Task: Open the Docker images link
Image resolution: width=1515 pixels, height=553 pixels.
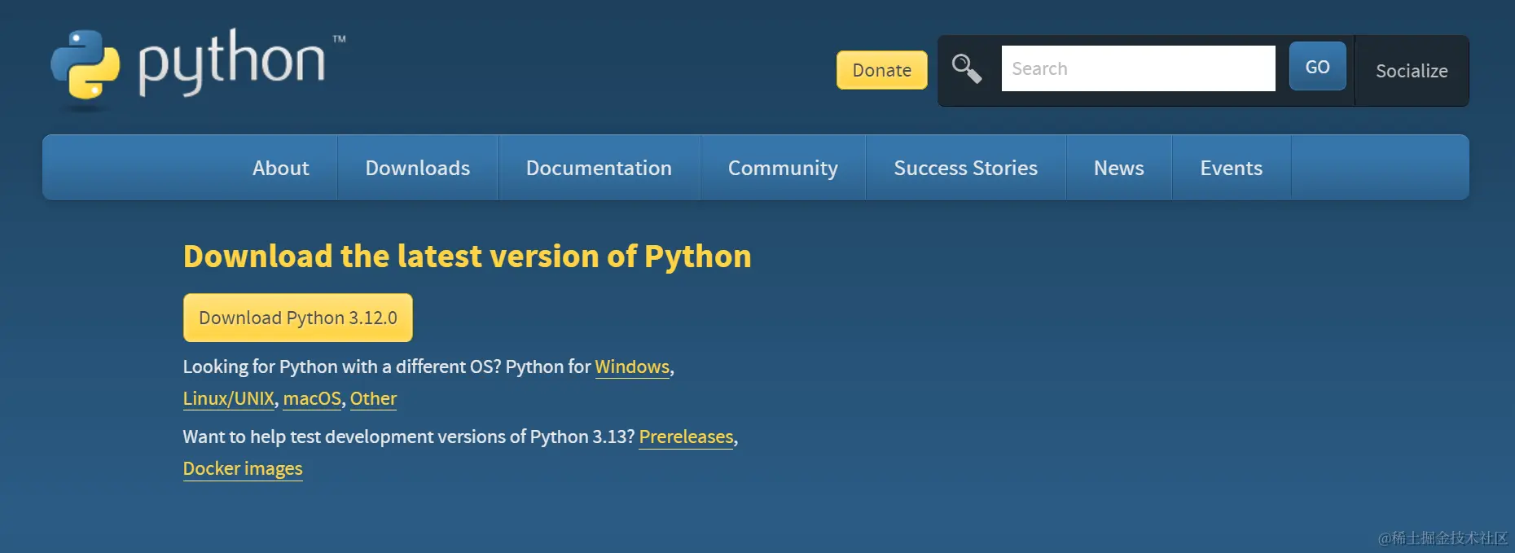Action: (x=243, y=468)
